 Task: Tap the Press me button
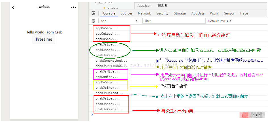44,39
